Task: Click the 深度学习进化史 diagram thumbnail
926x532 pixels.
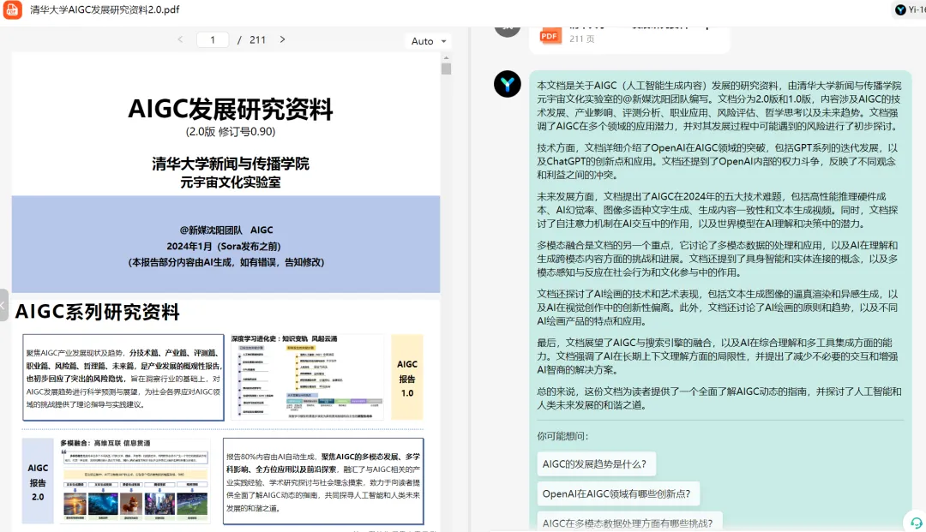Action: (307, 376)
